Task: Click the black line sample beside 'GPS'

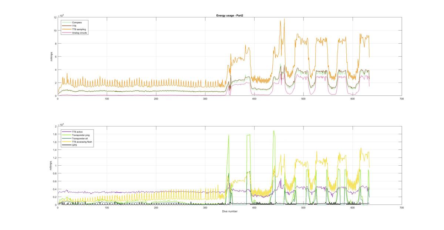Action: click(67, 145)
